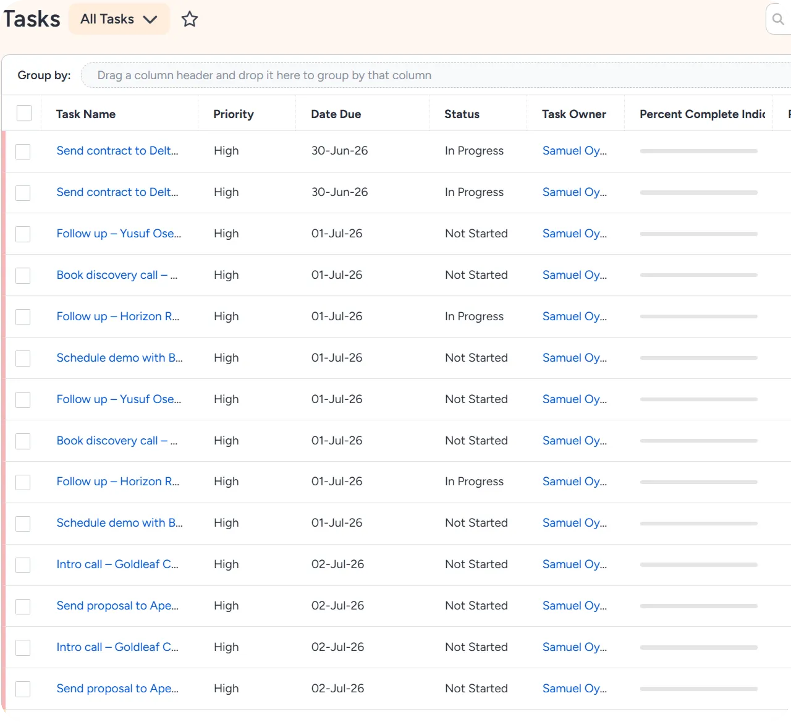The width and height of the screenshot is (791, 722).
Task: Sort by the Priority column header
Action: click(x=234, y=114)
